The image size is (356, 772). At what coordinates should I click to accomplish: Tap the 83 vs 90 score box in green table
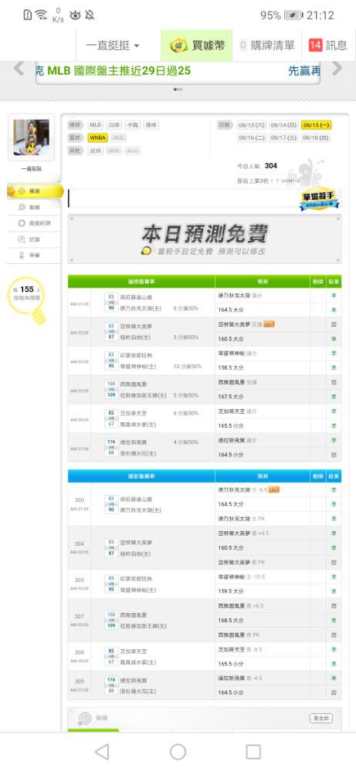click(x=110, y=303)
